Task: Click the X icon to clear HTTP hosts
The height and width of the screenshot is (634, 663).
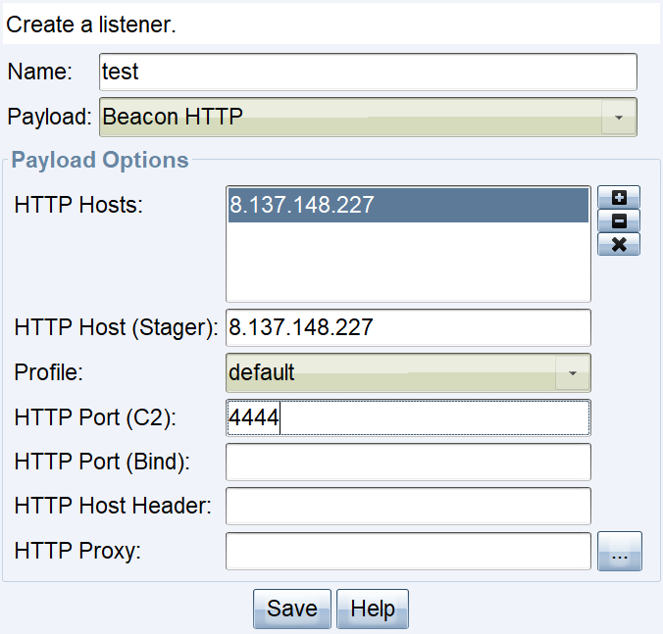Action: (x=619, y=244)
